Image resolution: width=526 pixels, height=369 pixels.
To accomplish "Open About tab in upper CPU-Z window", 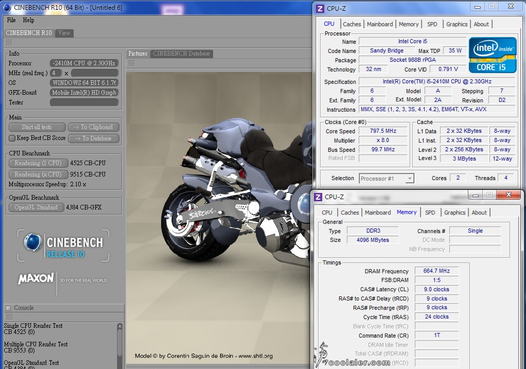I will (481, 24).
